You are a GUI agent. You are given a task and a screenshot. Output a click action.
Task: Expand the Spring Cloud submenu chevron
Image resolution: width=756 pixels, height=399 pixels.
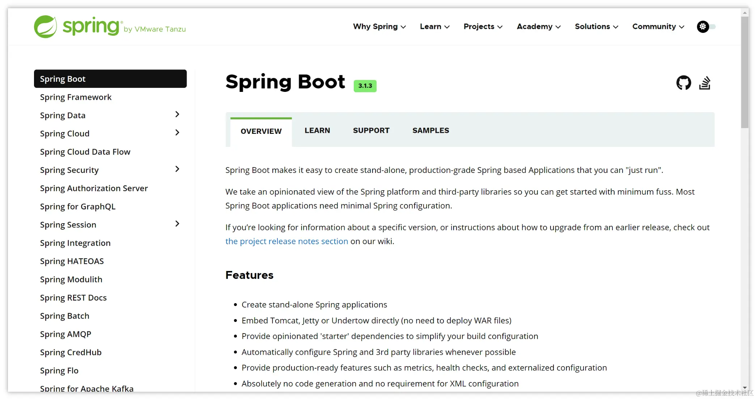coord(177,132)
